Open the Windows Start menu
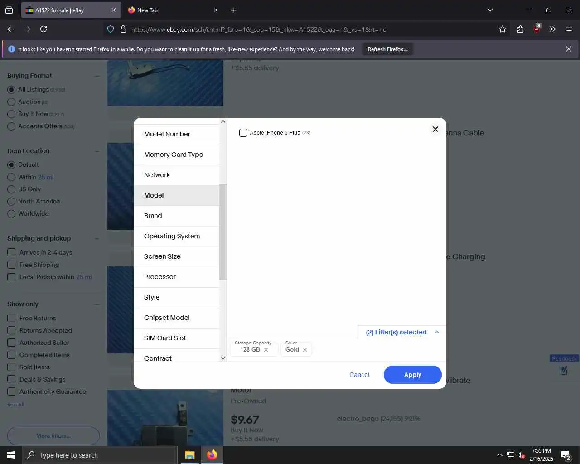 [11, 455]
